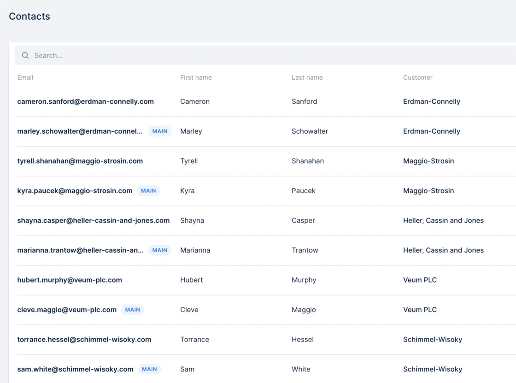The width and height of the screenshot is (516, 383).
Task: Open Heller, Cassin and Jones in Shayna's row
Action: [x=443, y=220]
